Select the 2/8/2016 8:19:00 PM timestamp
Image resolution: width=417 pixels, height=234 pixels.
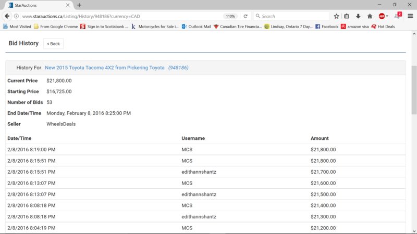coord(31,150)
